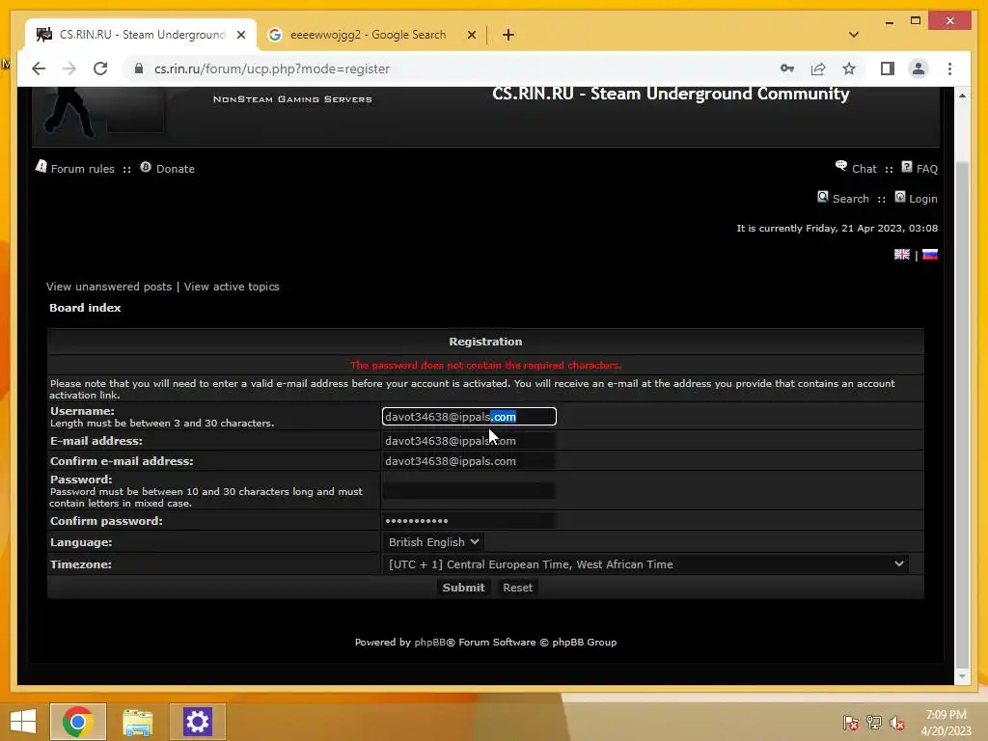Screen dimensions: 988x741
Task: Go to Board index
Action: tap(85, 308)
